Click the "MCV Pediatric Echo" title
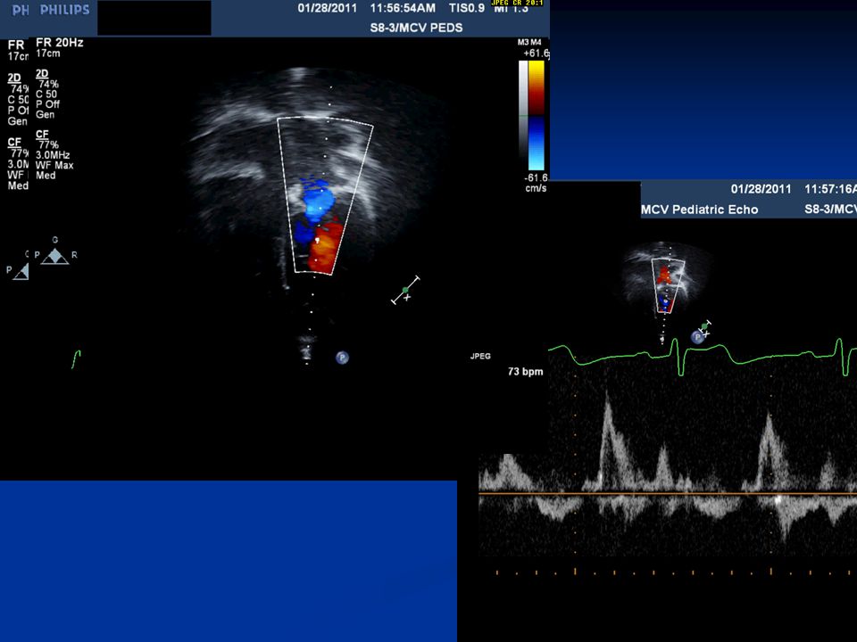Image resolution: width=857 pixels, height=642 pixels. point(700,210)
